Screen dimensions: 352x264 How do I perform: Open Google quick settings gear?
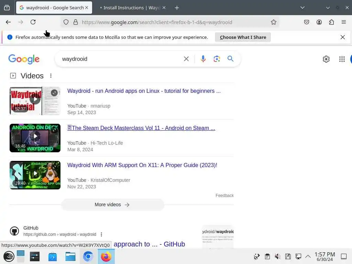[326, 59]
